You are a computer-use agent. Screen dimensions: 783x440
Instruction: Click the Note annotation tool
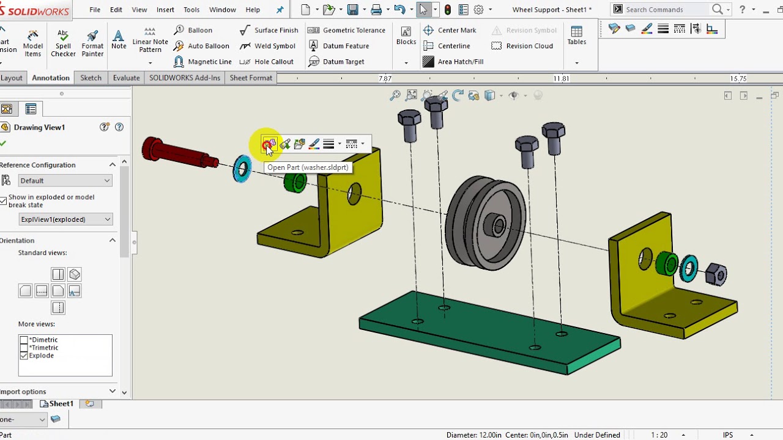coord(119,39)
